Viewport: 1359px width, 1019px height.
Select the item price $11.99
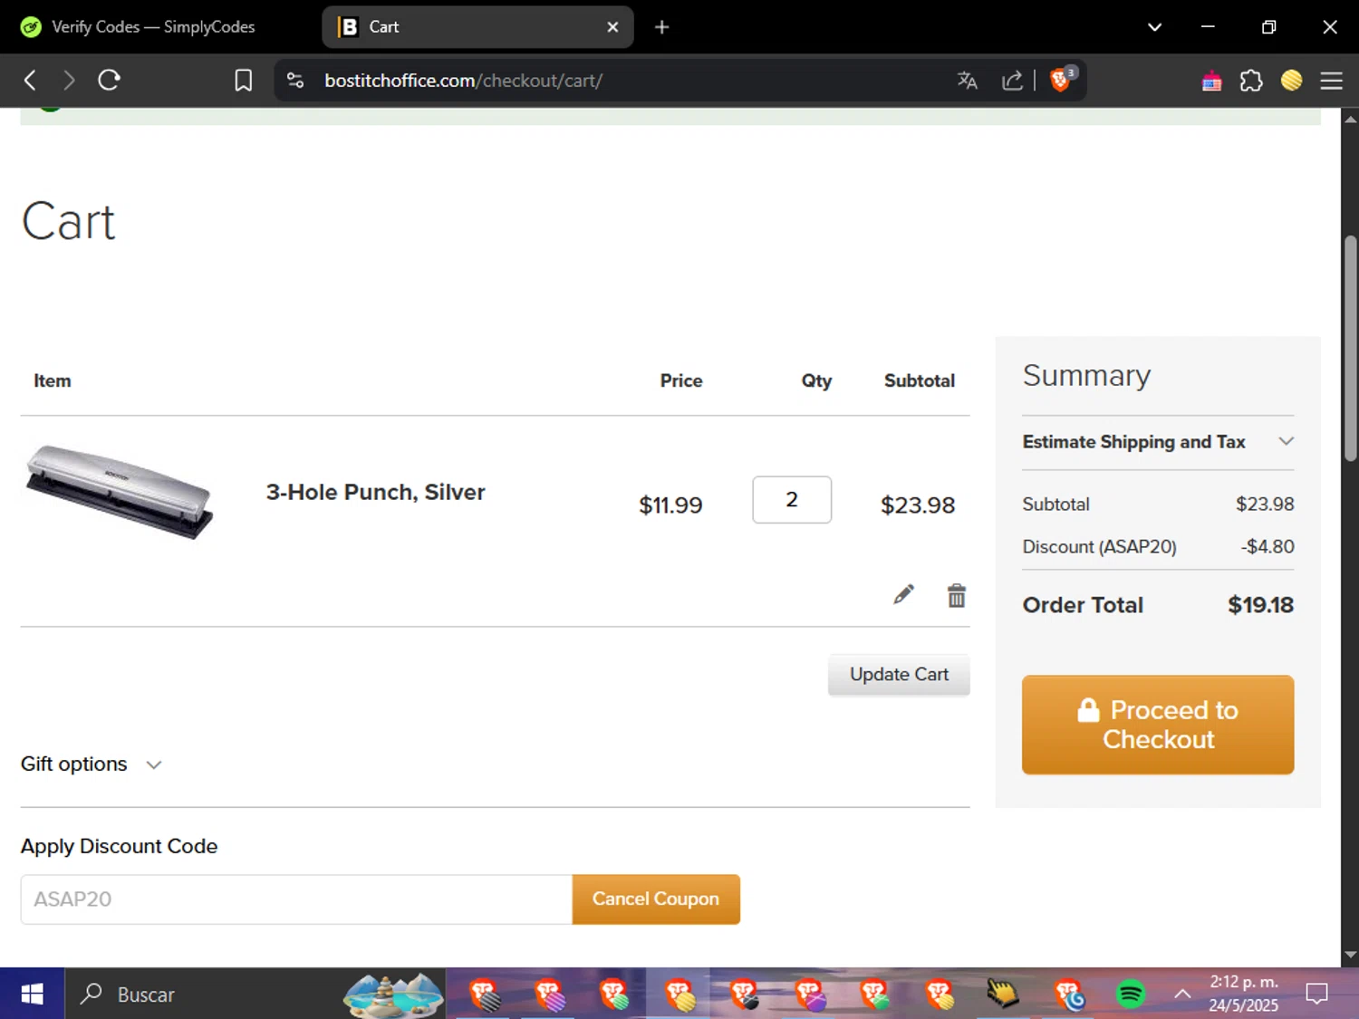tap(670, 505)
